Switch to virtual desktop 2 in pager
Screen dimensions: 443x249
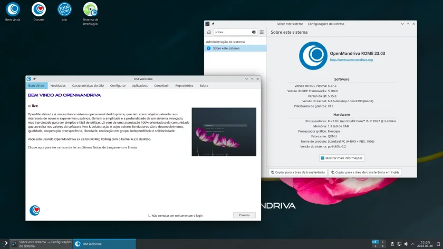tap(382, 242)
